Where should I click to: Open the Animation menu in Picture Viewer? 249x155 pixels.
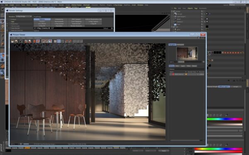[38, 38]
